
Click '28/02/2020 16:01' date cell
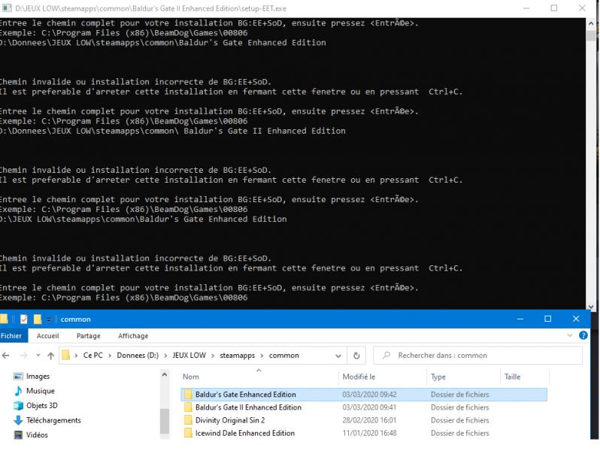click(x=369, y=420)
